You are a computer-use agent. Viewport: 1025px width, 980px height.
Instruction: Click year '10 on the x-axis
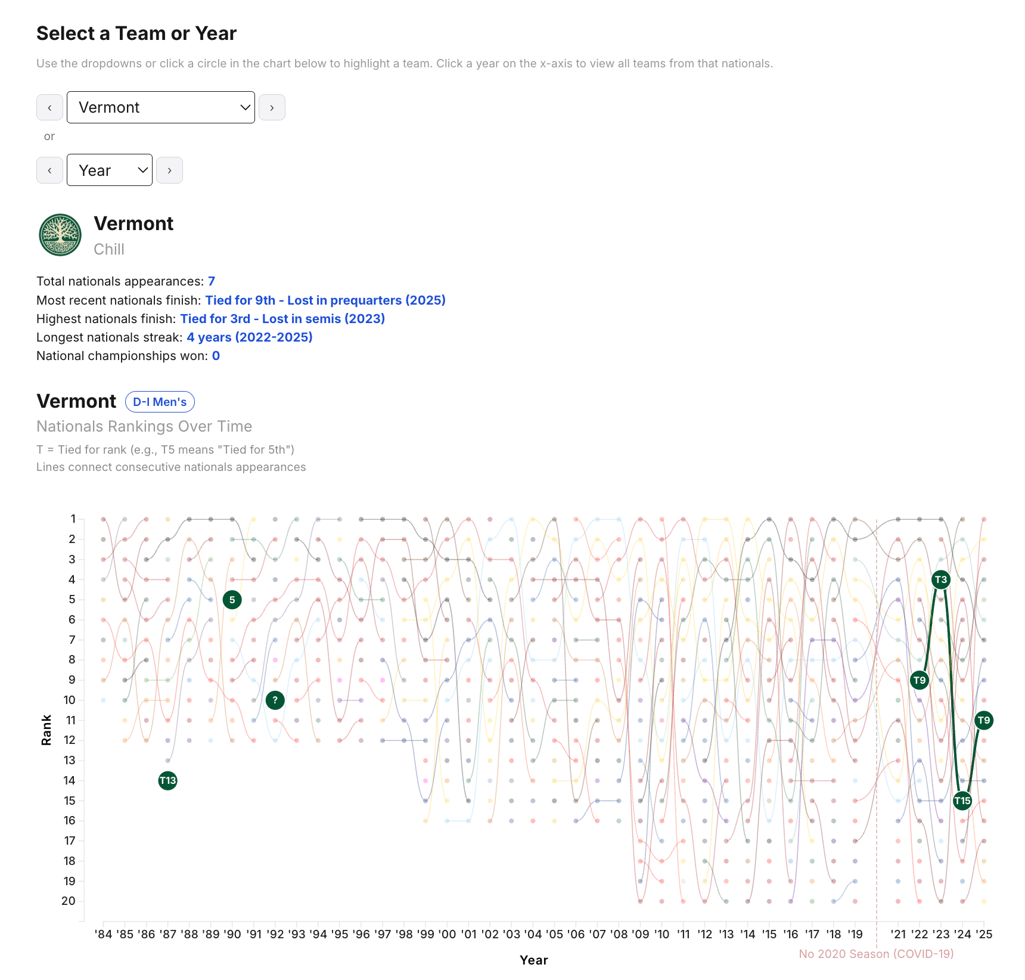tap(661, 934)
